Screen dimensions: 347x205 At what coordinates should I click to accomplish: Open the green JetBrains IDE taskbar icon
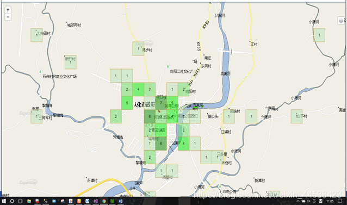pos(112,201)
